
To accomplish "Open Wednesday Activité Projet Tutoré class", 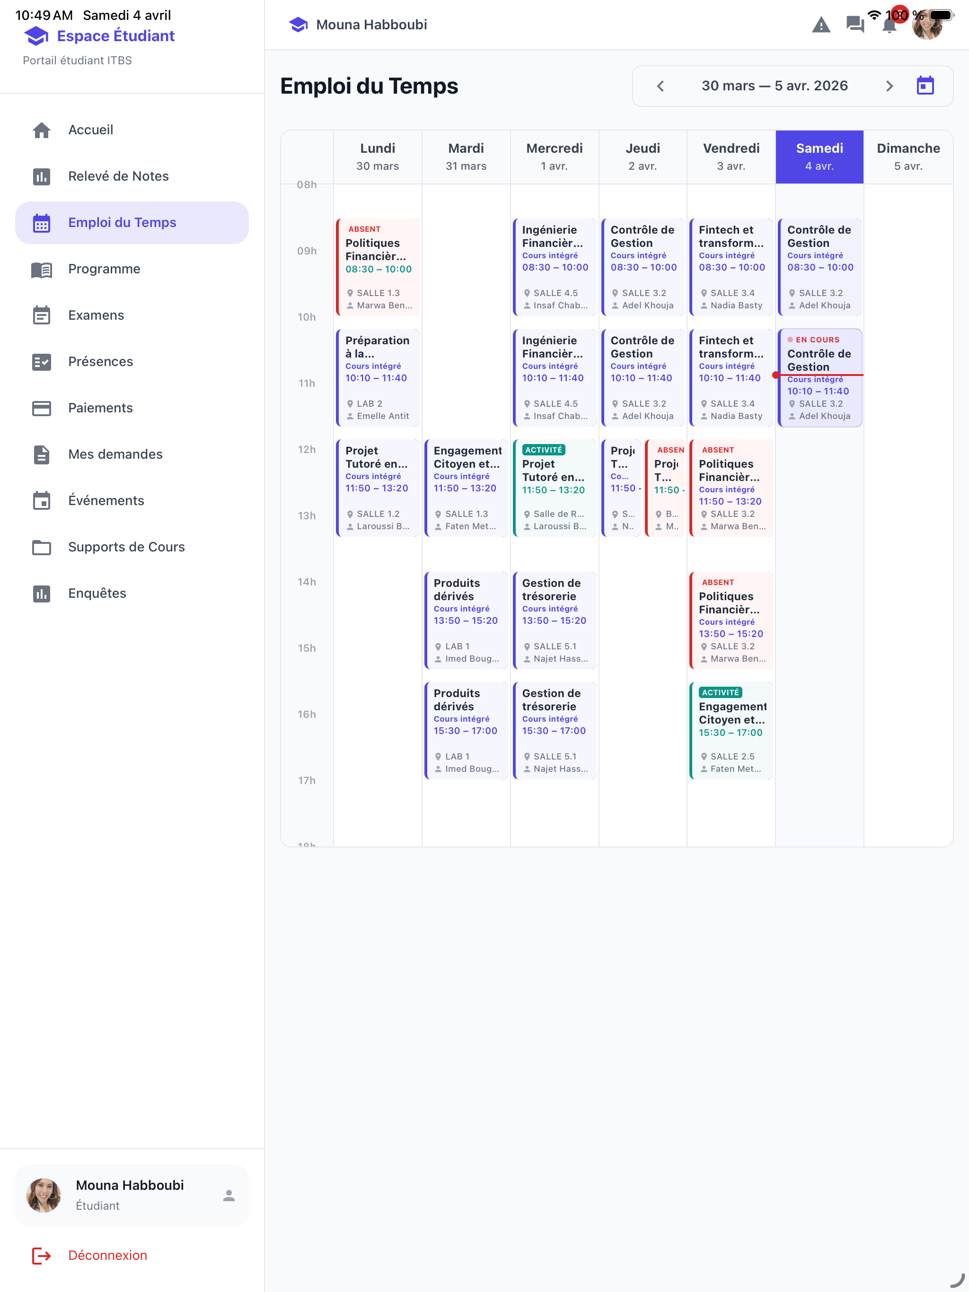I will point(554,489).
